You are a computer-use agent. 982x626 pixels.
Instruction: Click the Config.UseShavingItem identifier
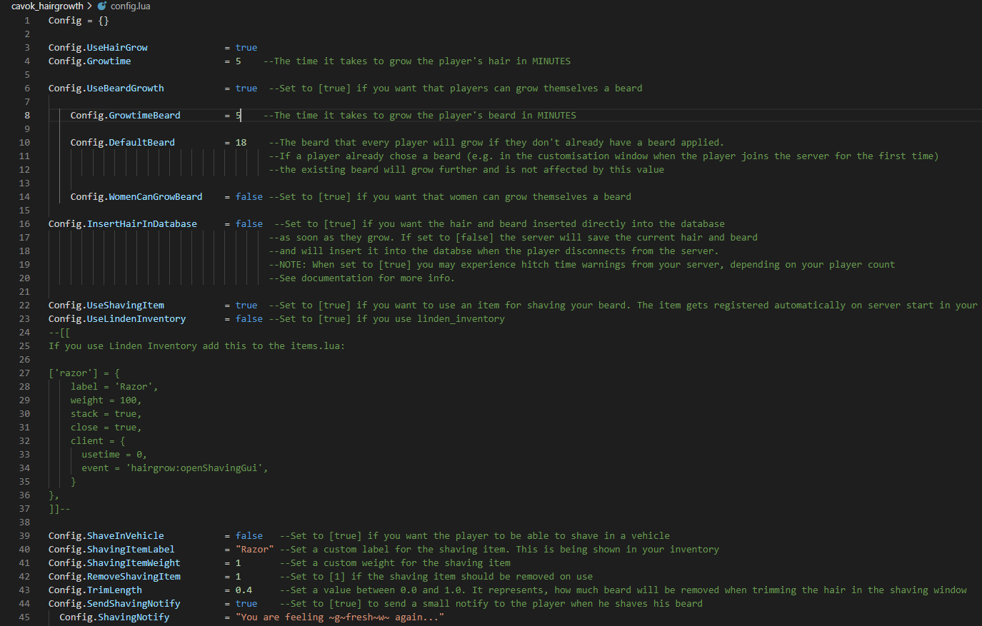pyautogui.click(x=106, y=305)
